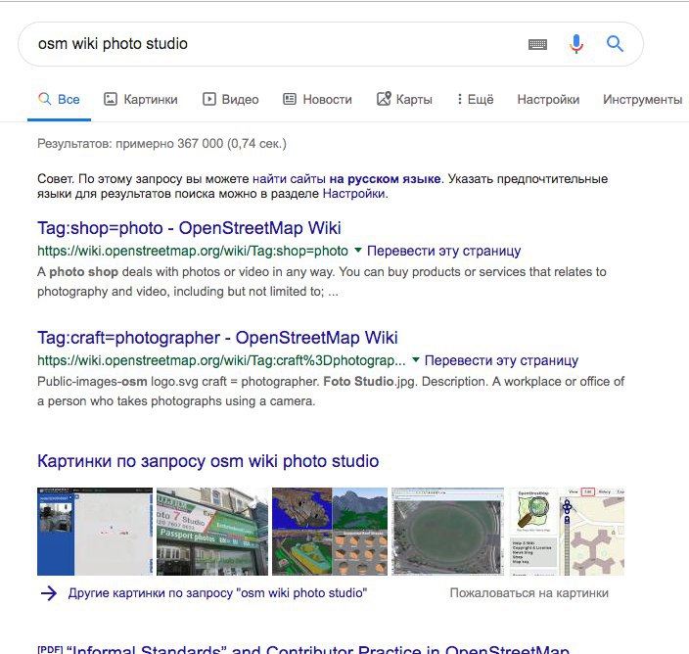The width and height of the screenshot is (689, 654).
Task: Expand dropdown arrow beside craft=photographer URL
Action: [416, 360]
